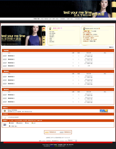The height and width of the screenshot is (149, 116).
Task: Open the 测试论坛(4) forum
Action: (11, 66)
